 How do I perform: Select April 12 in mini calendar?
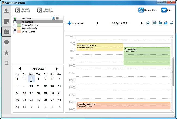(x=45, y=86)
